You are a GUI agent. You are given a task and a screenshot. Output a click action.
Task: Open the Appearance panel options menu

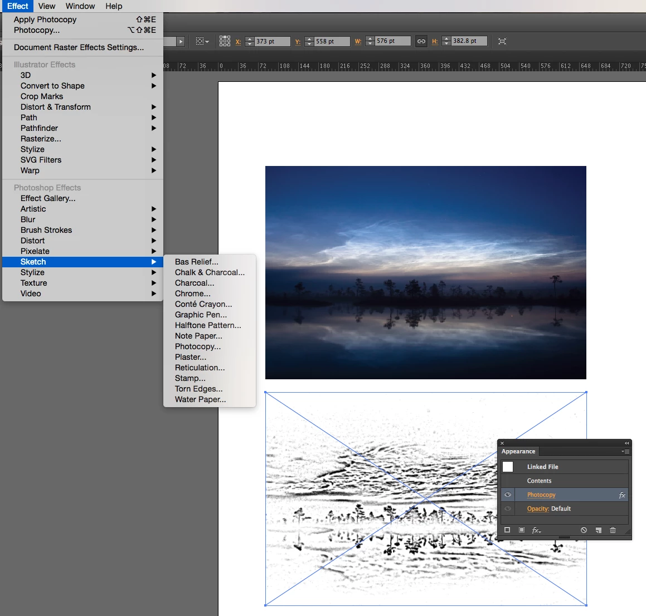pyautogui.click(x=625, y=452)
